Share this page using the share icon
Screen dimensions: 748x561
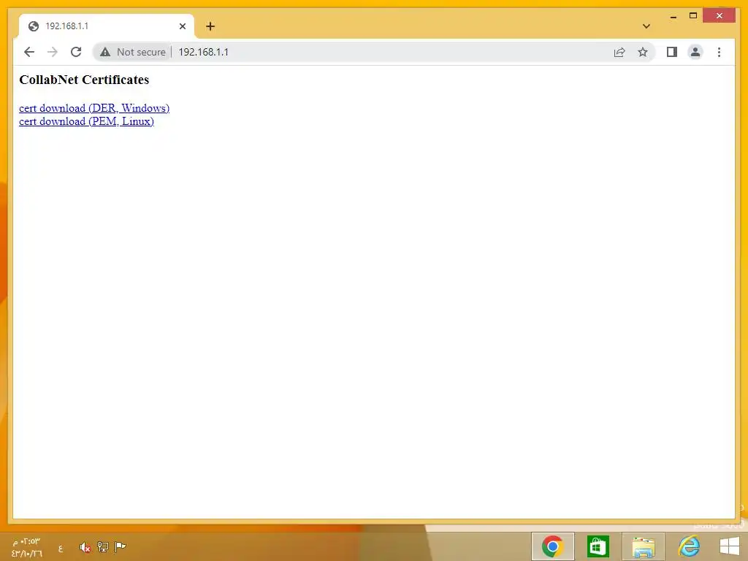coord(619,52)
